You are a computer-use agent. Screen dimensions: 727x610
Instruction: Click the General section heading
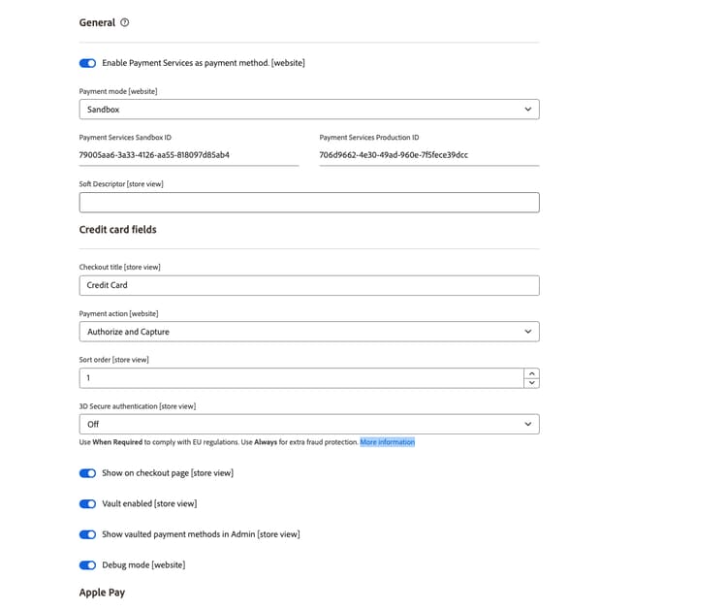[x=97, y=23]
